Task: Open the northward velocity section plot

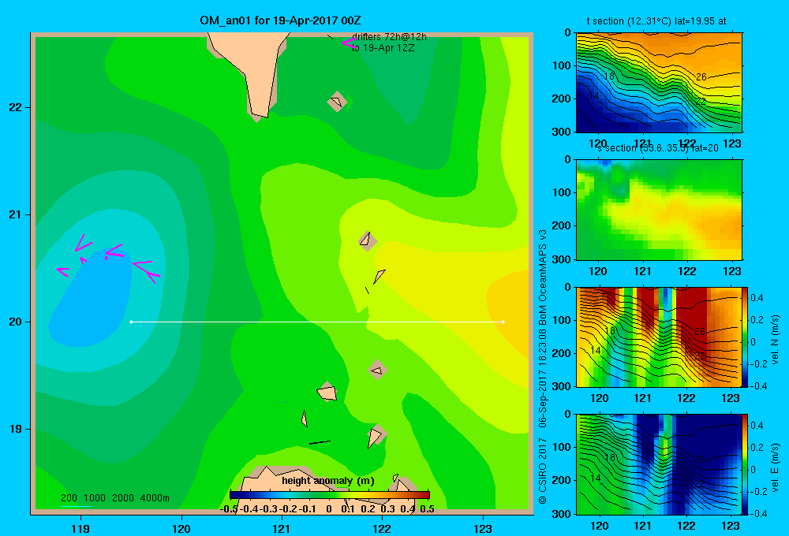Action: (x=659, y=337)
